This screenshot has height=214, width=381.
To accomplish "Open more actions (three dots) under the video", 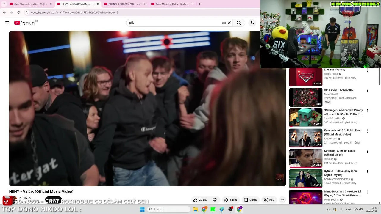I will [x=282, y=200].
